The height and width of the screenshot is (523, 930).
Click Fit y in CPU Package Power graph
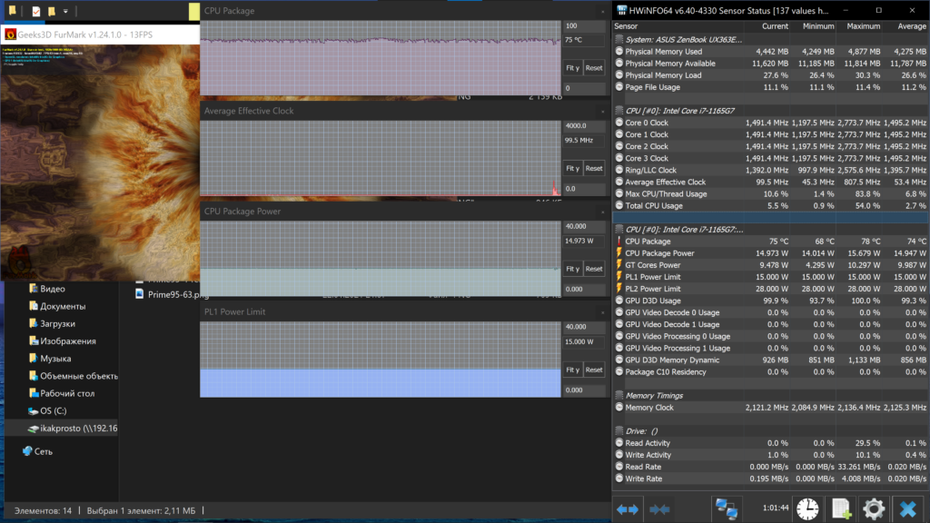(x=572, y=269)
